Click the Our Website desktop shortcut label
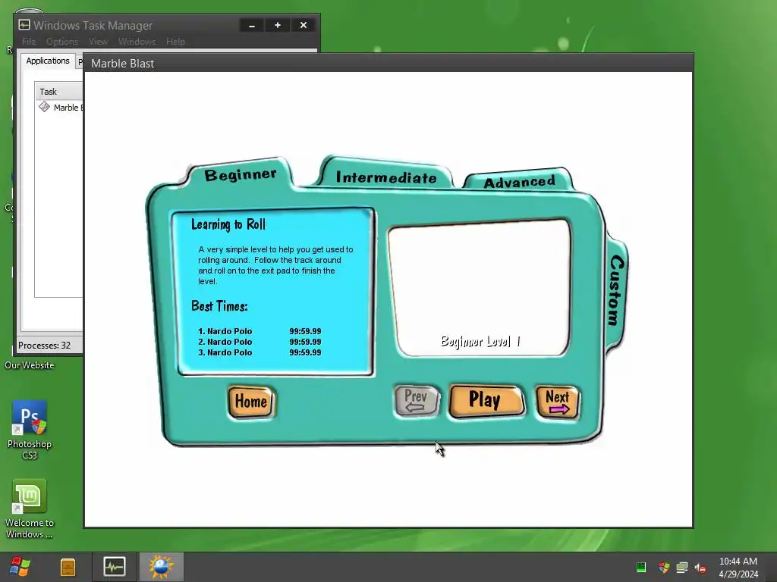 (30, 365)
